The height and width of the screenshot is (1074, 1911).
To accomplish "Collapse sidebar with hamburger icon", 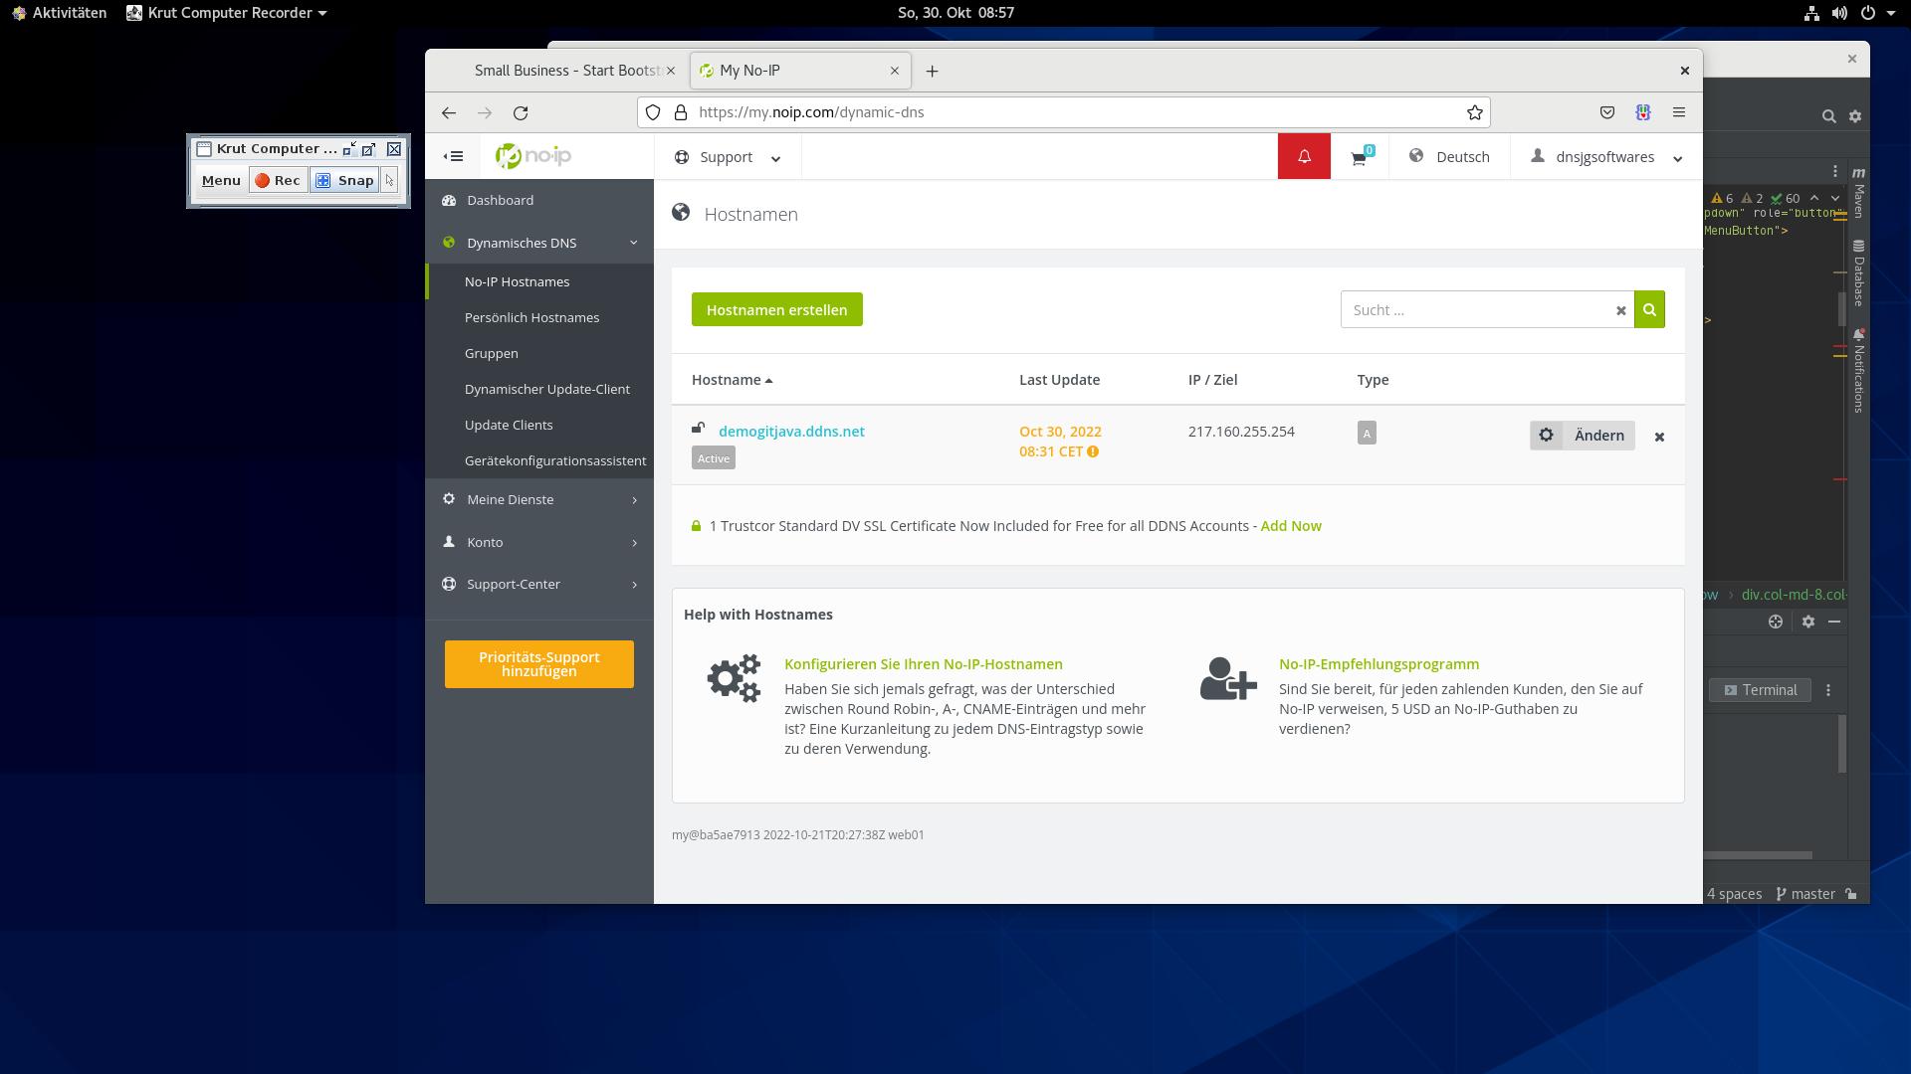I will 454,156.
